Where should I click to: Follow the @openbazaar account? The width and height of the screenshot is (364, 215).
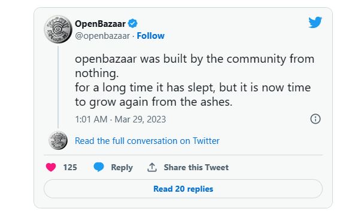click(x=151, y=36)
